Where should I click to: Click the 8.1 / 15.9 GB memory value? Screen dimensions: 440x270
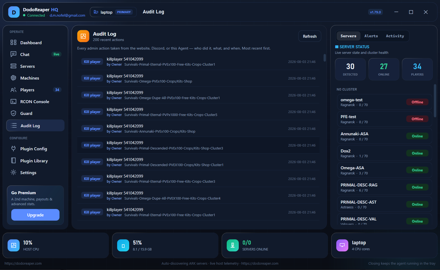tap(142, 249)
